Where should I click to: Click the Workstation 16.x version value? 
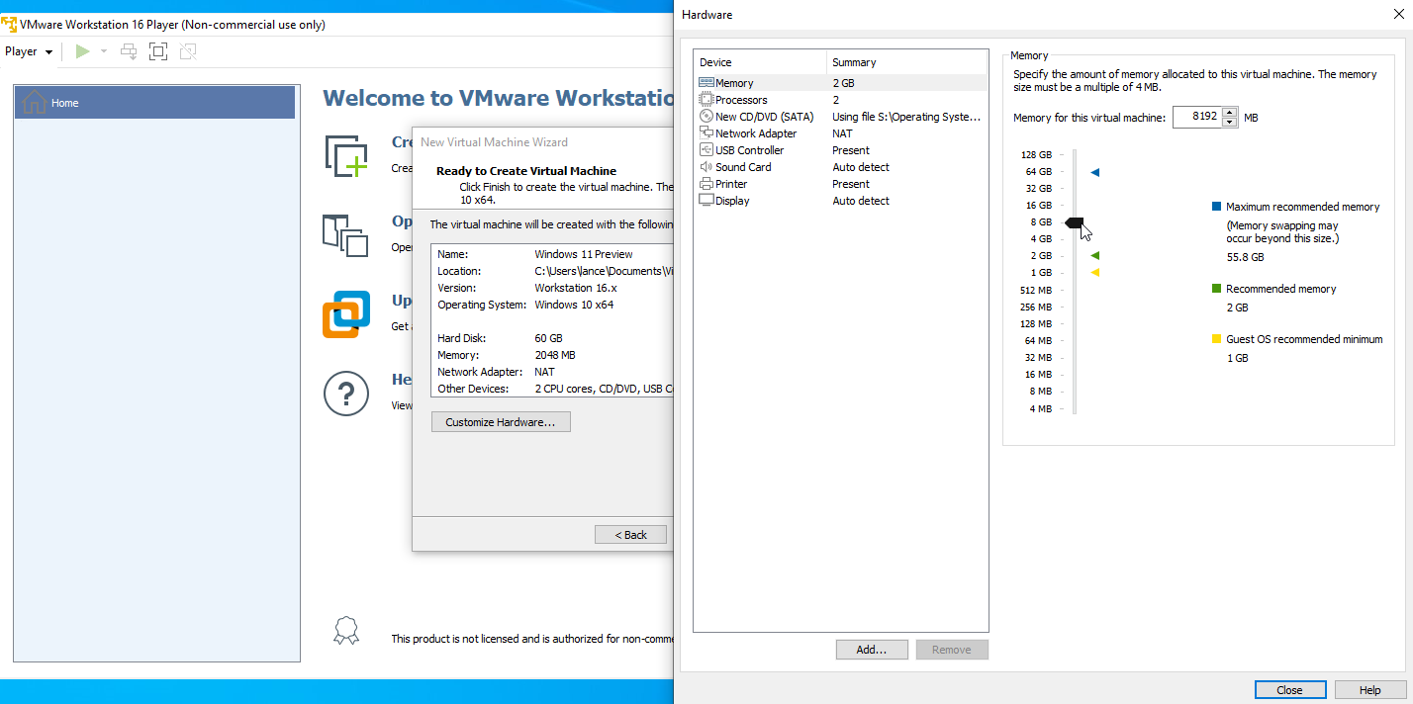[575, 288]
